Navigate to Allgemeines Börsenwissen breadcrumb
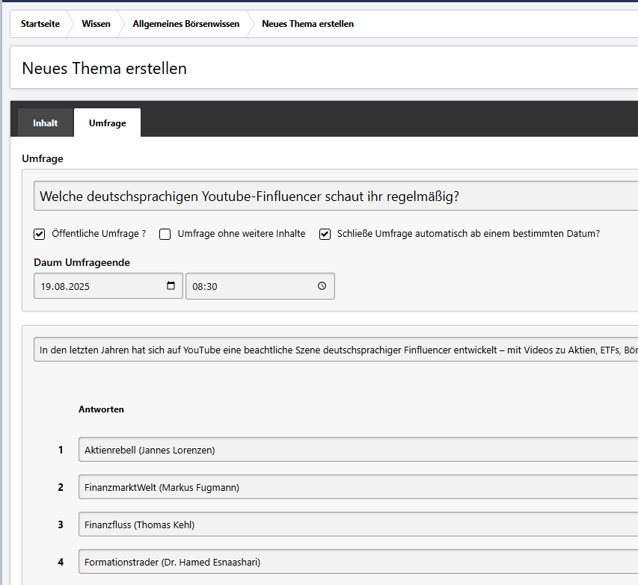Viewport: 638px width, 585px height. (186, 24)
